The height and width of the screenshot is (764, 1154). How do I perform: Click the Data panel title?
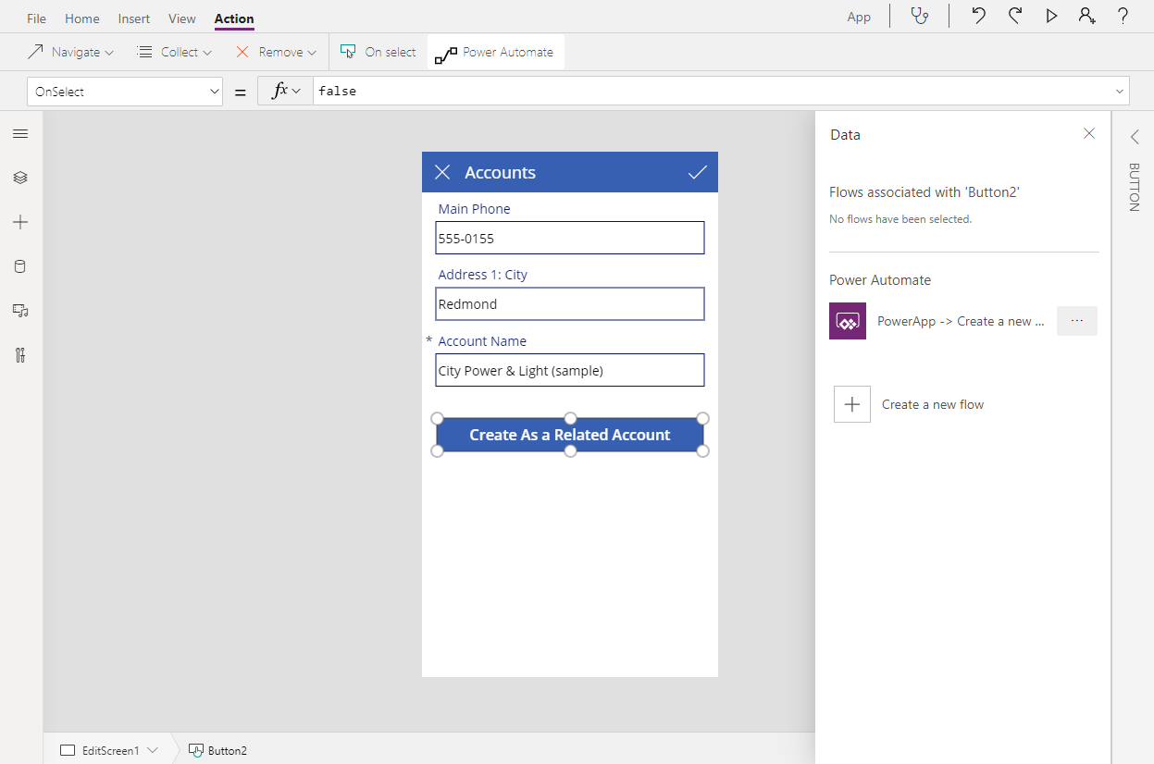click(x=845, y=134)
